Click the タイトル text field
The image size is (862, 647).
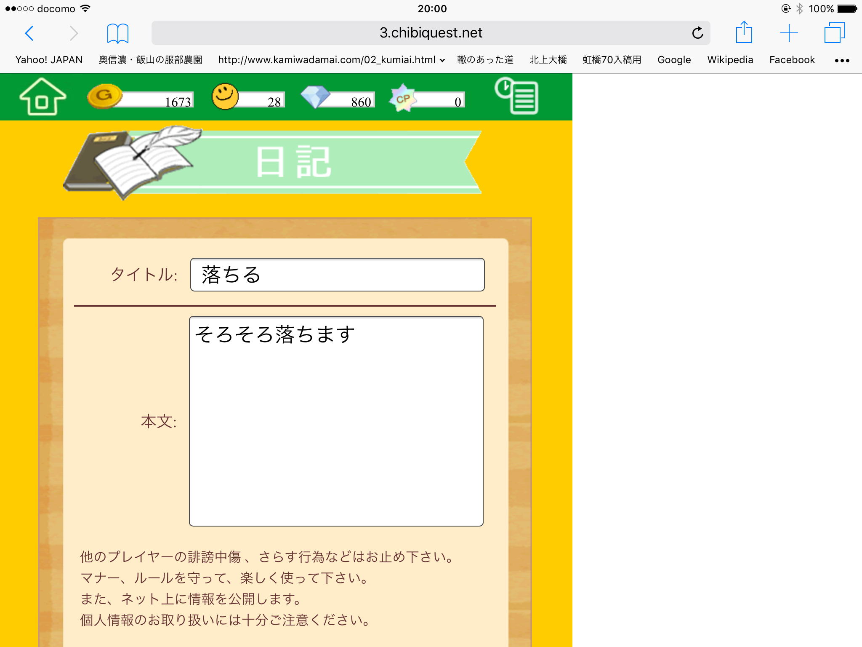(337, 275)
